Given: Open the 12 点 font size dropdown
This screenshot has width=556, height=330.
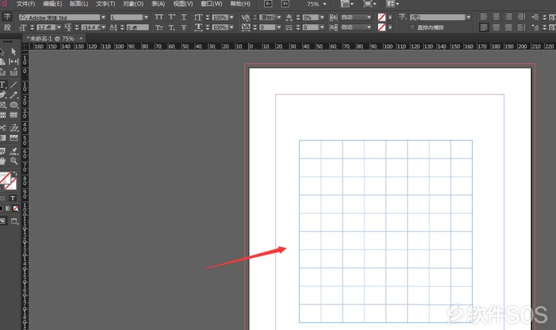Looking at the screenshot, I should tap(59, 27).
